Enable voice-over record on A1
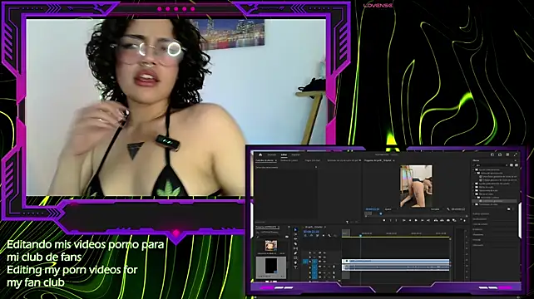This screenshot has height=299, width=534. pyautogui.click(x=334, y=267)
